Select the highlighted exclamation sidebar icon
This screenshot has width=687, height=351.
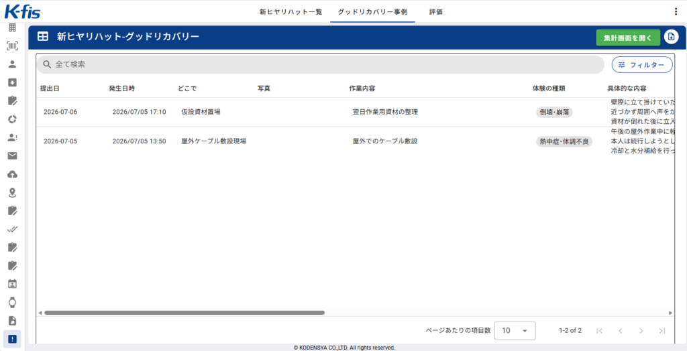point(12,339)
